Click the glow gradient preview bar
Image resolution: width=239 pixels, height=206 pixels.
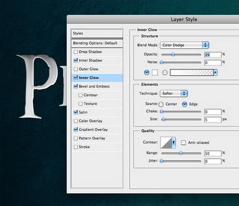(192, 73)
